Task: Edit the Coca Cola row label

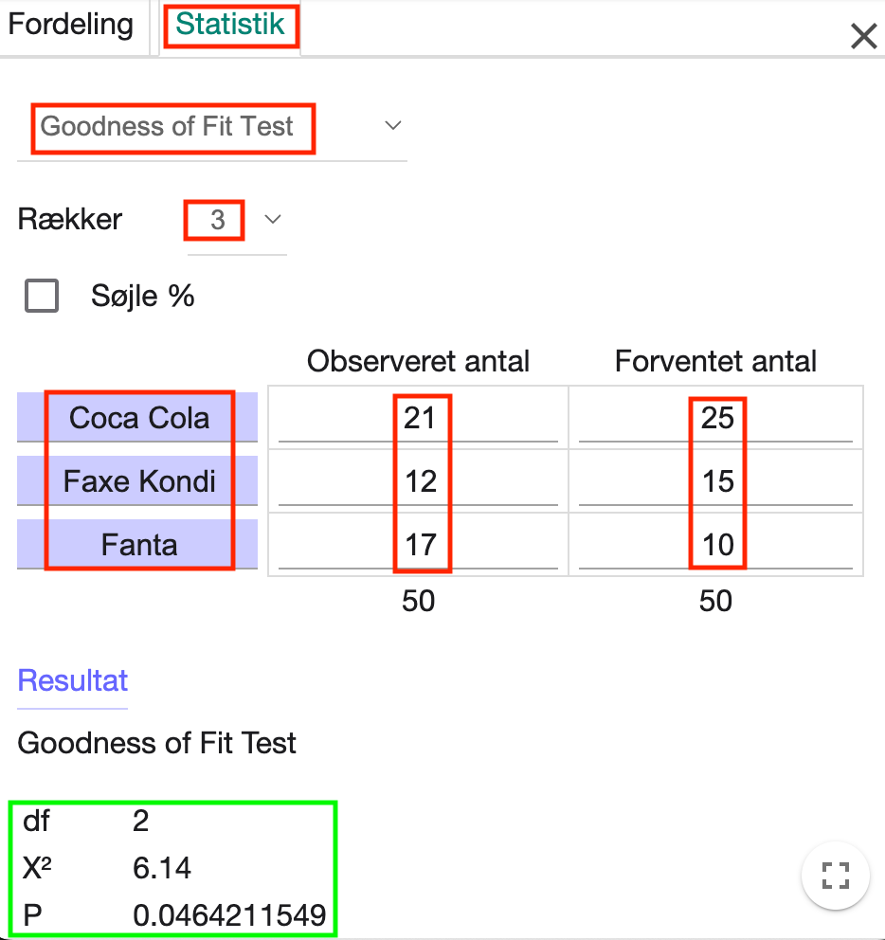Action: (138, 418)
